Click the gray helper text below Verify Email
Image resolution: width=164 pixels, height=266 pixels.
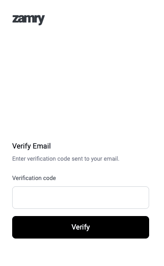coord(66,159)
